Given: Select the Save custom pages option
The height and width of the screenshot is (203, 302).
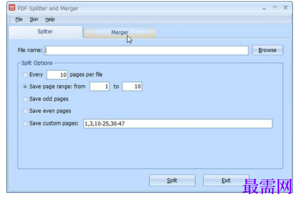Looking at the screenshot, I should (x=25, y=123).
